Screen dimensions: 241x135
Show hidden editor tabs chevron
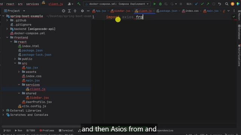229,11
